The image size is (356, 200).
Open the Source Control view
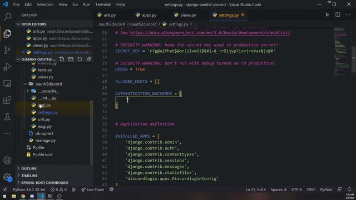[x=7, y=50]
